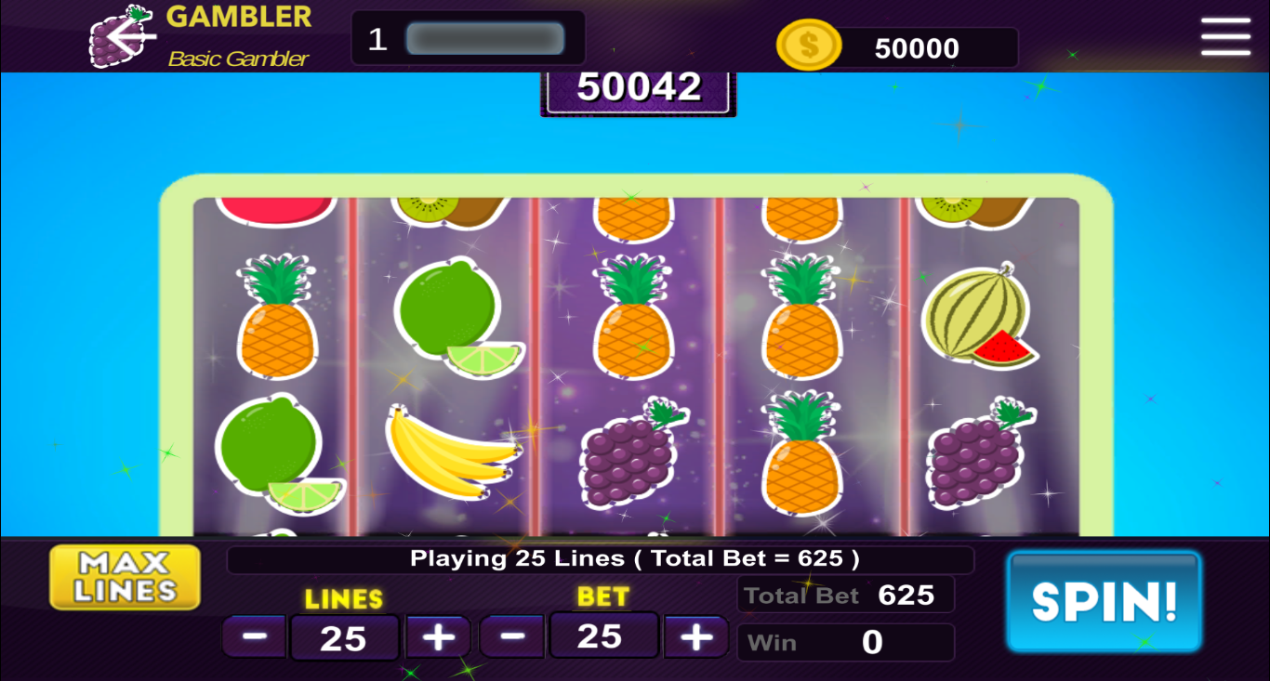Tap the gold dollar coin icon

(x=809, y=46)
